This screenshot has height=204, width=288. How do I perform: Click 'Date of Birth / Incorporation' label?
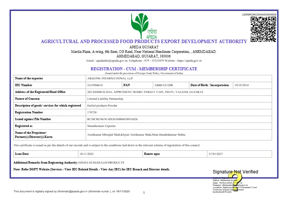coord(210,85)
